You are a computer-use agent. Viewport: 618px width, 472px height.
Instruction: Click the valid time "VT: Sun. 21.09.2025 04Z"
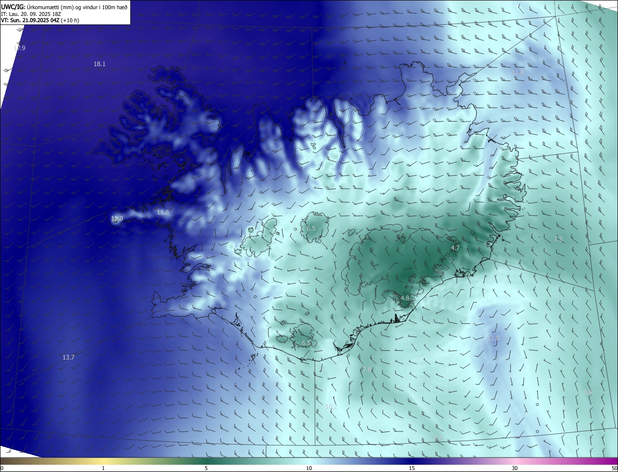coord(31,20)
